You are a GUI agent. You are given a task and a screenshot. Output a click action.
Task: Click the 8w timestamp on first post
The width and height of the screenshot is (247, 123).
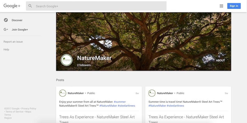[137, 93]
